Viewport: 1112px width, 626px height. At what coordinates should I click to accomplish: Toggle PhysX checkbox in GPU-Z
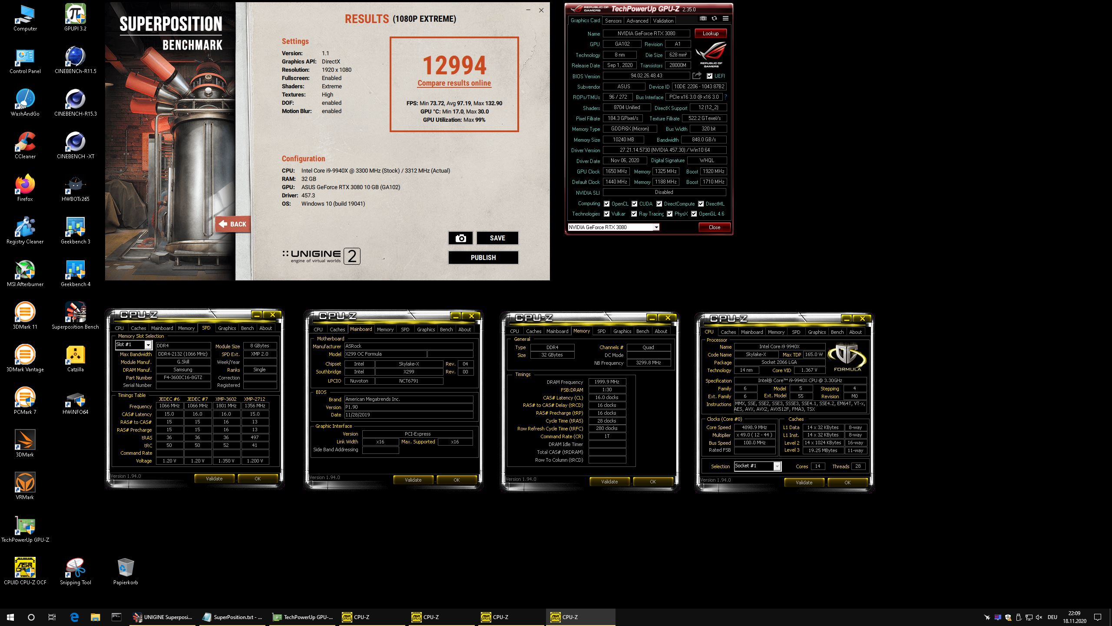670,214
